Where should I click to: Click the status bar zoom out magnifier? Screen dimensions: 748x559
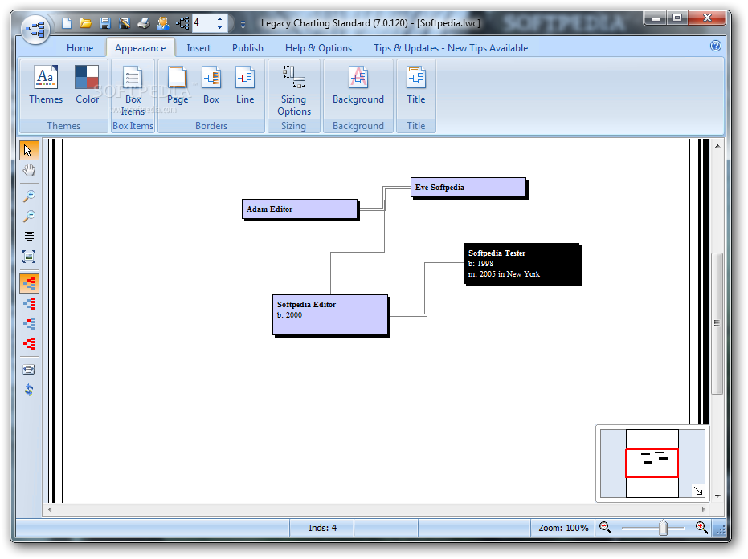605,527
